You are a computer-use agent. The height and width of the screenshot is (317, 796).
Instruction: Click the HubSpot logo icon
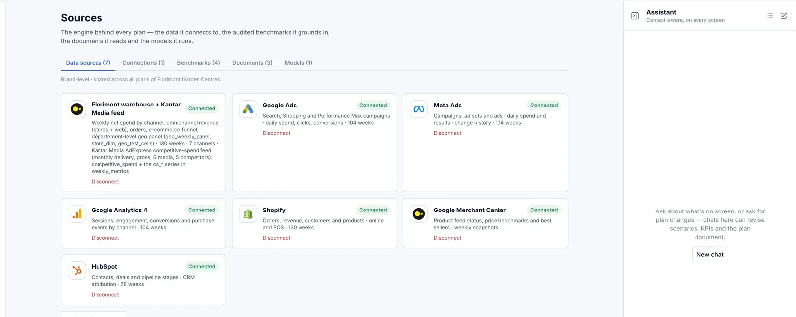77,270
